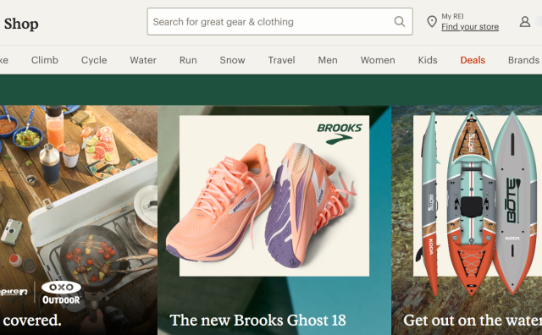The height and width of the screenshot is (335, 542).
Task: Open the Cycle category menu
Action: point(94,60)
